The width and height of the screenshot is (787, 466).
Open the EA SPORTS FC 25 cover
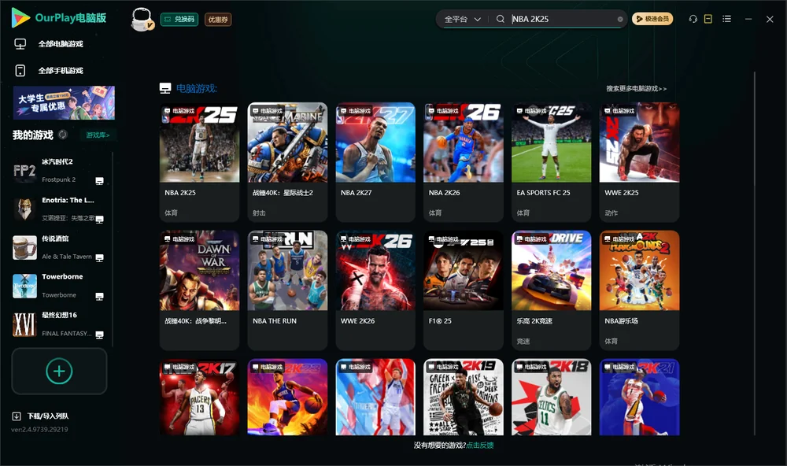click(551, 142)
